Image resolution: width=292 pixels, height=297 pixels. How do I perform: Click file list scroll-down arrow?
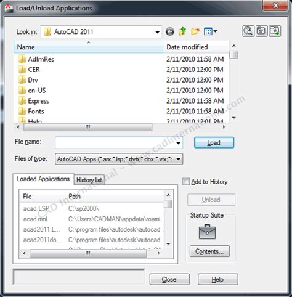(233, 118)
